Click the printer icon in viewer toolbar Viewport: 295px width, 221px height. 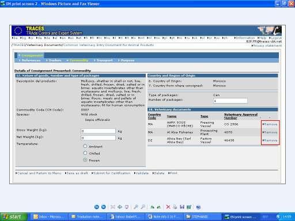175,207
